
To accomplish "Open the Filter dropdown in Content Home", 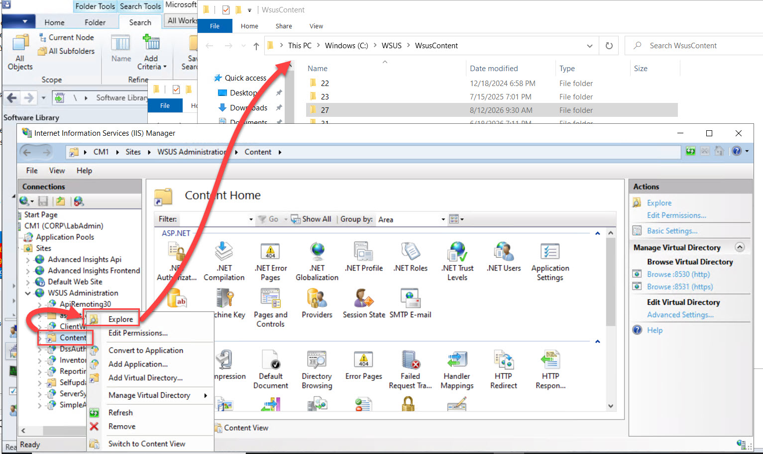I will (251, 219).
